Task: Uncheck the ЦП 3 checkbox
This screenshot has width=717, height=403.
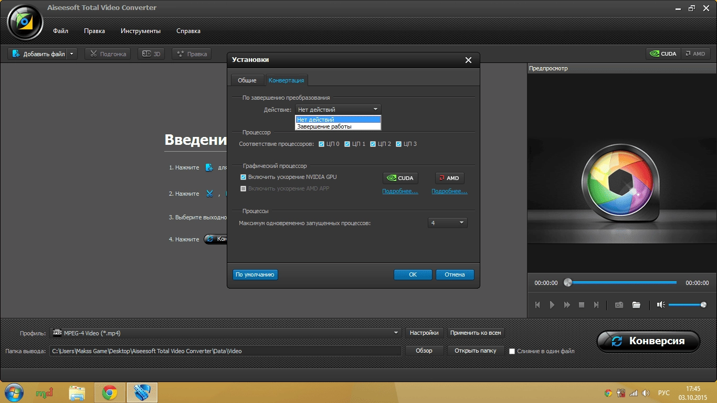Action: click(x=399, y=144)
